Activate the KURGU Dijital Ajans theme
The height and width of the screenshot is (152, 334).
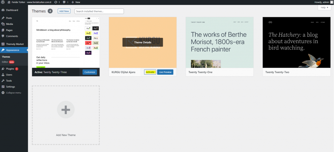(150, 72)
